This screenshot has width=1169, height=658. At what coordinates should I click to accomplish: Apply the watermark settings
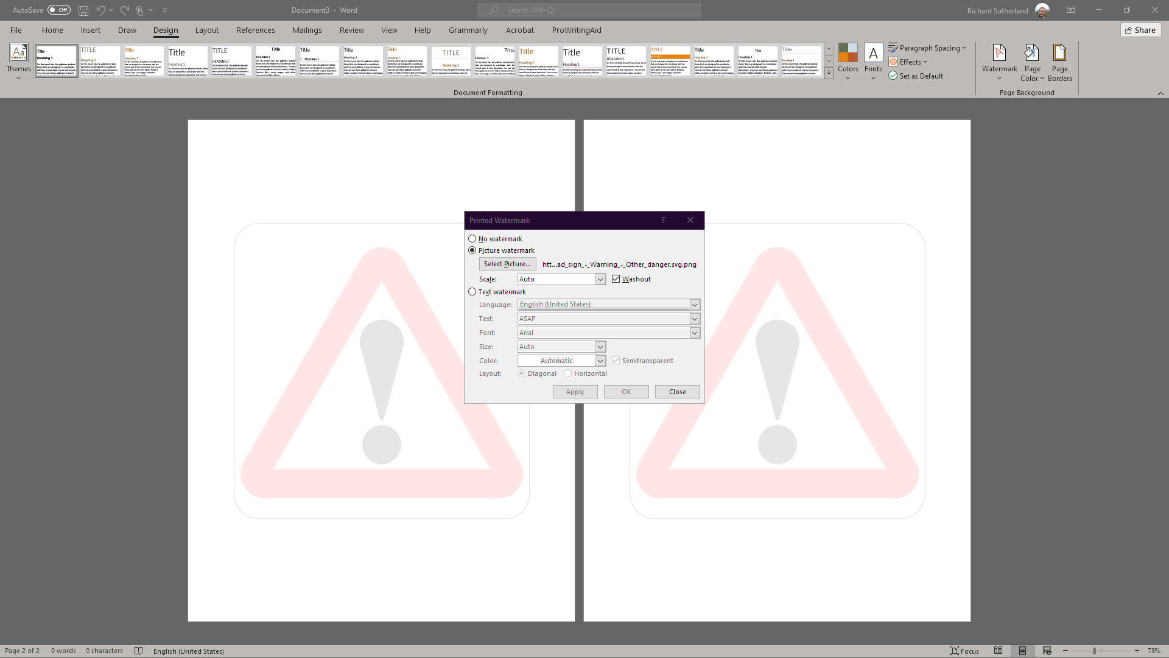pos(575,392)
